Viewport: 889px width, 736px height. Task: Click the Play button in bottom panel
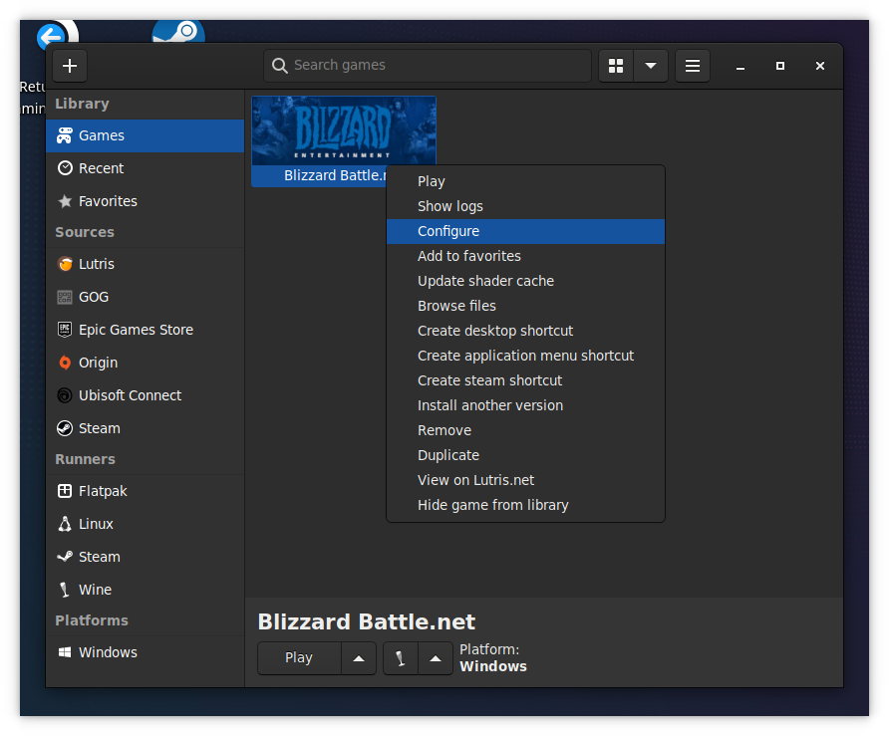click(x=299, y=657)
